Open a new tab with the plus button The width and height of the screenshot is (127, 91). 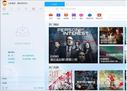tap(67, 4)
